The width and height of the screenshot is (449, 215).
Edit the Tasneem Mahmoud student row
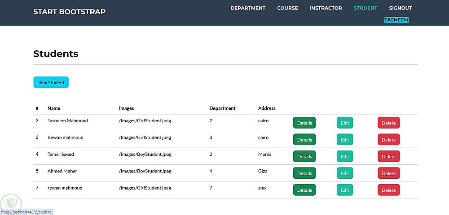click(x=344, y=123)
